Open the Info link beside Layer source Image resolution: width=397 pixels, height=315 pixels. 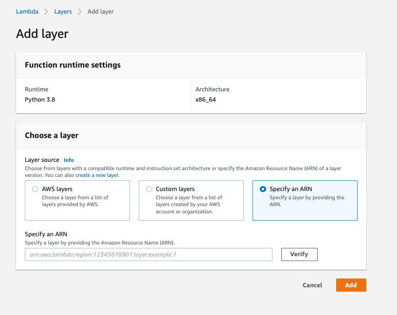point(69,160)
